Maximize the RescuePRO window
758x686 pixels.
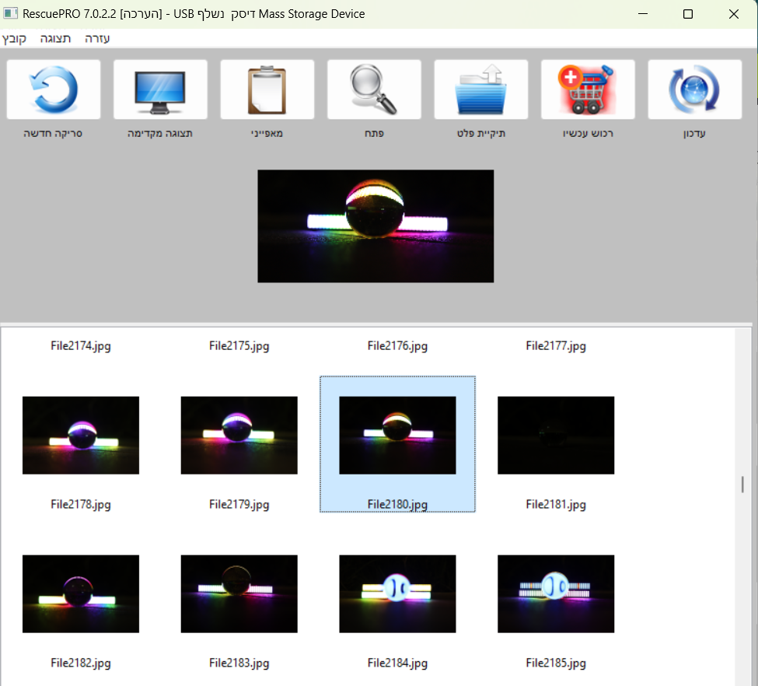tap(688, 14)
